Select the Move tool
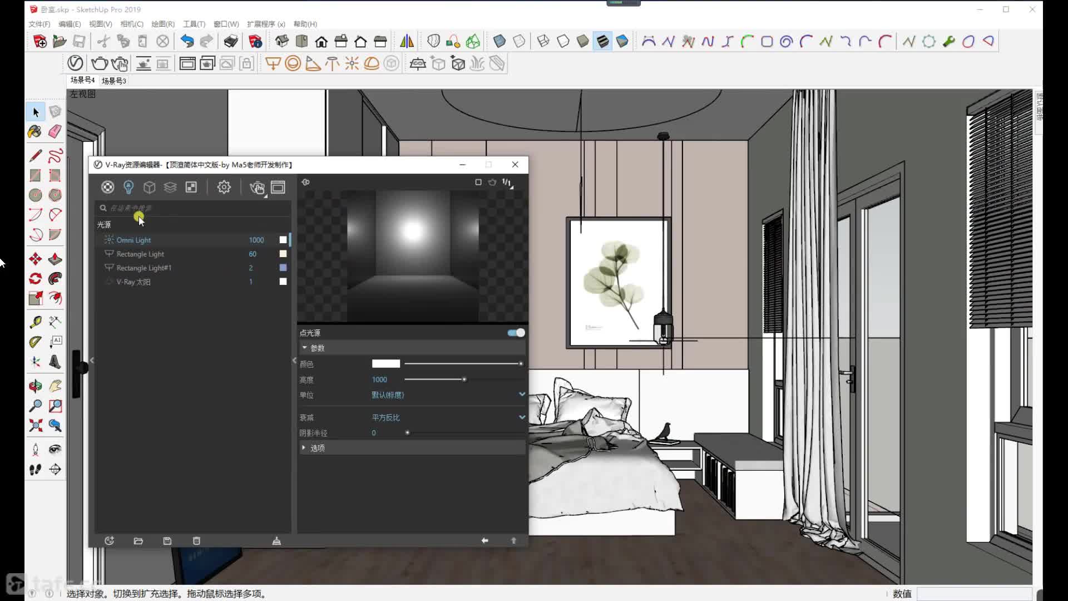The height and width of the screenshot is (601, 1068). tap(35, 259)
